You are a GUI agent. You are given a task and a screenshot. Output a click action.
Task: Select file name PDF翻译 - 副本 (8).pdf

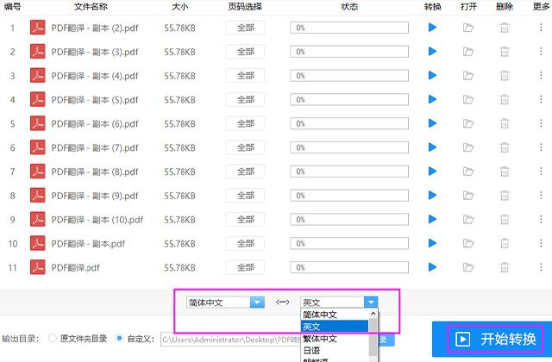[x=95, y=172]
